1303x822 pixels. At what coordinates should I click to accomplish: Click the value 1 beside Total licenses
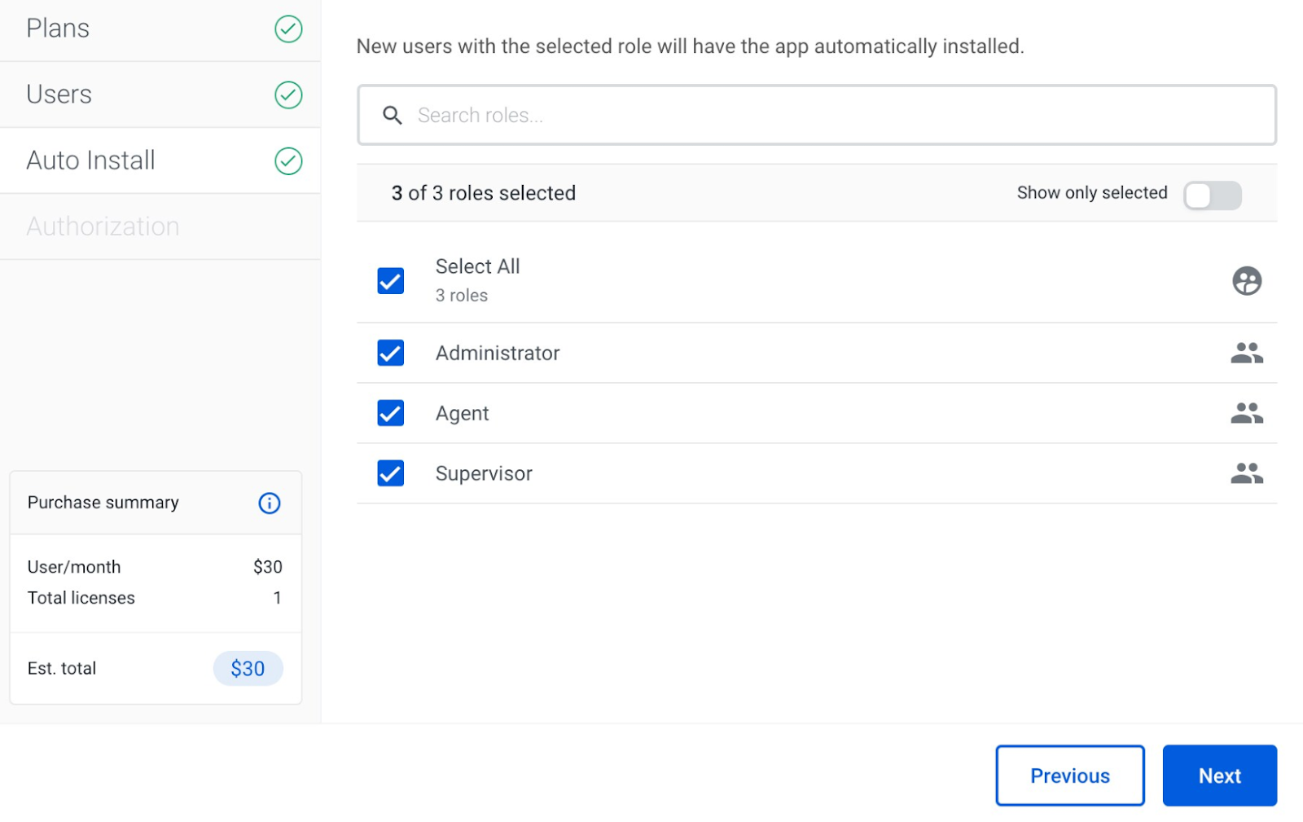click(x=278, y=598)
